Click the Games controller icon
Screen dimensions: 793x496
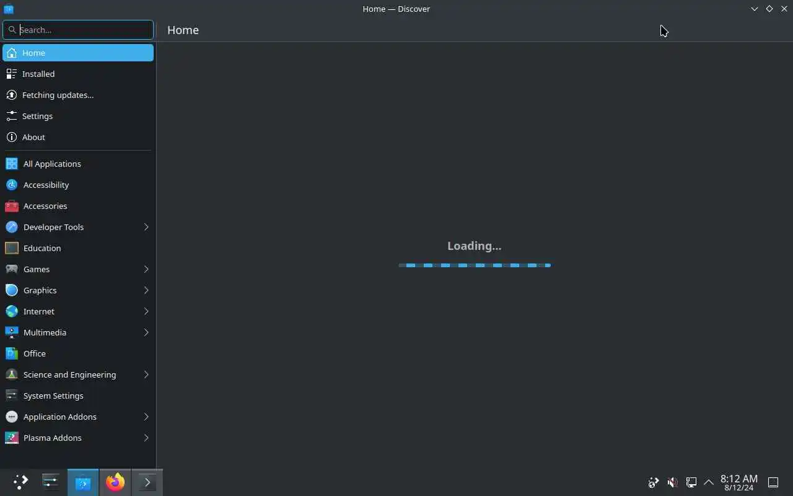(12, 269)
